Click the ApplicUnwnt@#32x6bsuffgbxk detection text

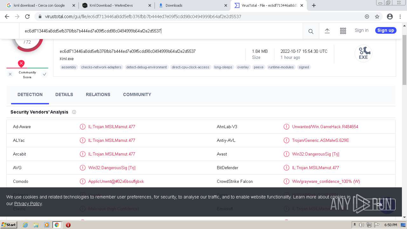coord(116,181)
